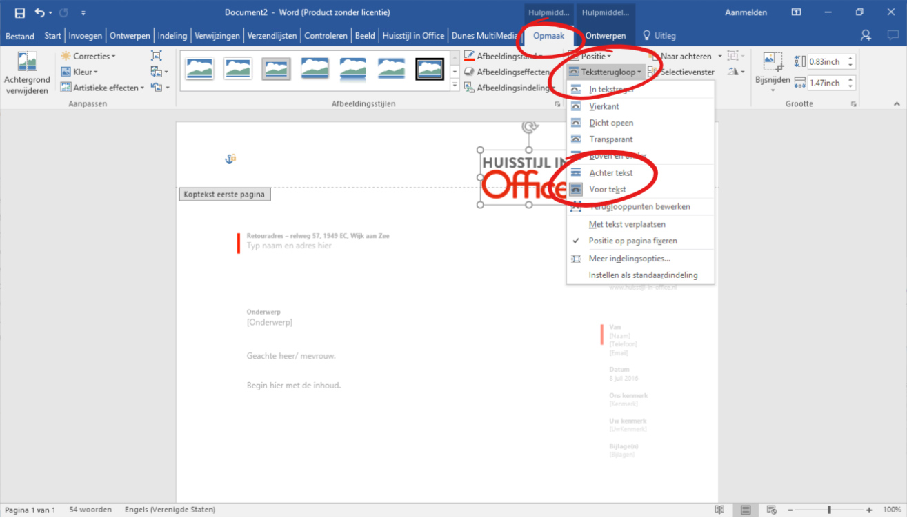Click the rotate objects icon
The height and width of the screenshot is (518, 907).
(735, 72)
